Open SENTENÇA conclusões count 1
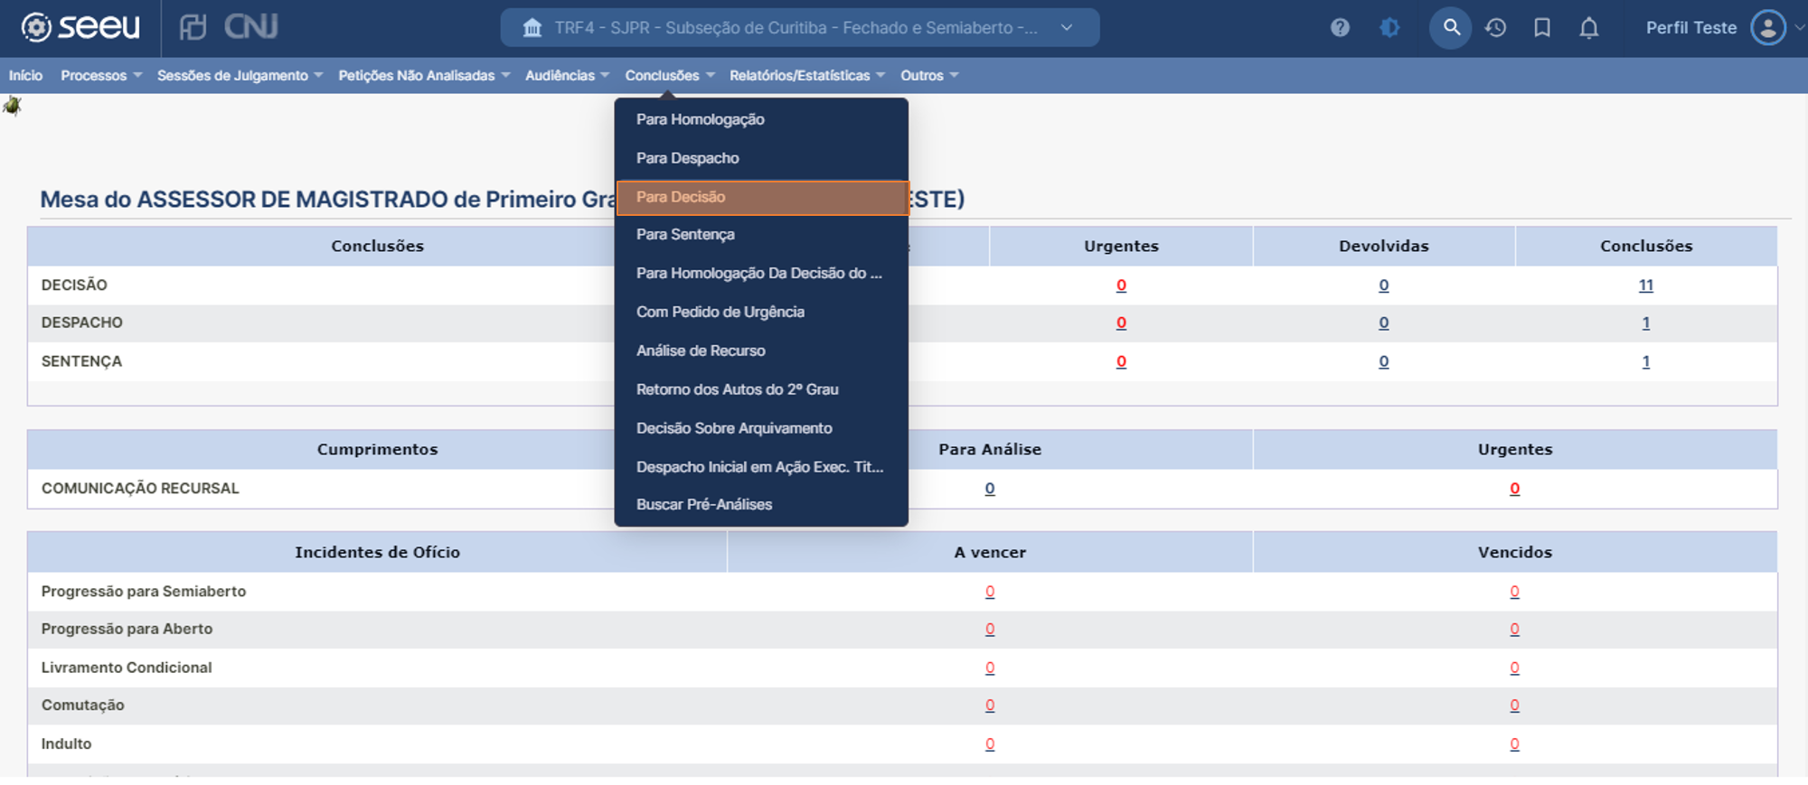 (1645, 361)
